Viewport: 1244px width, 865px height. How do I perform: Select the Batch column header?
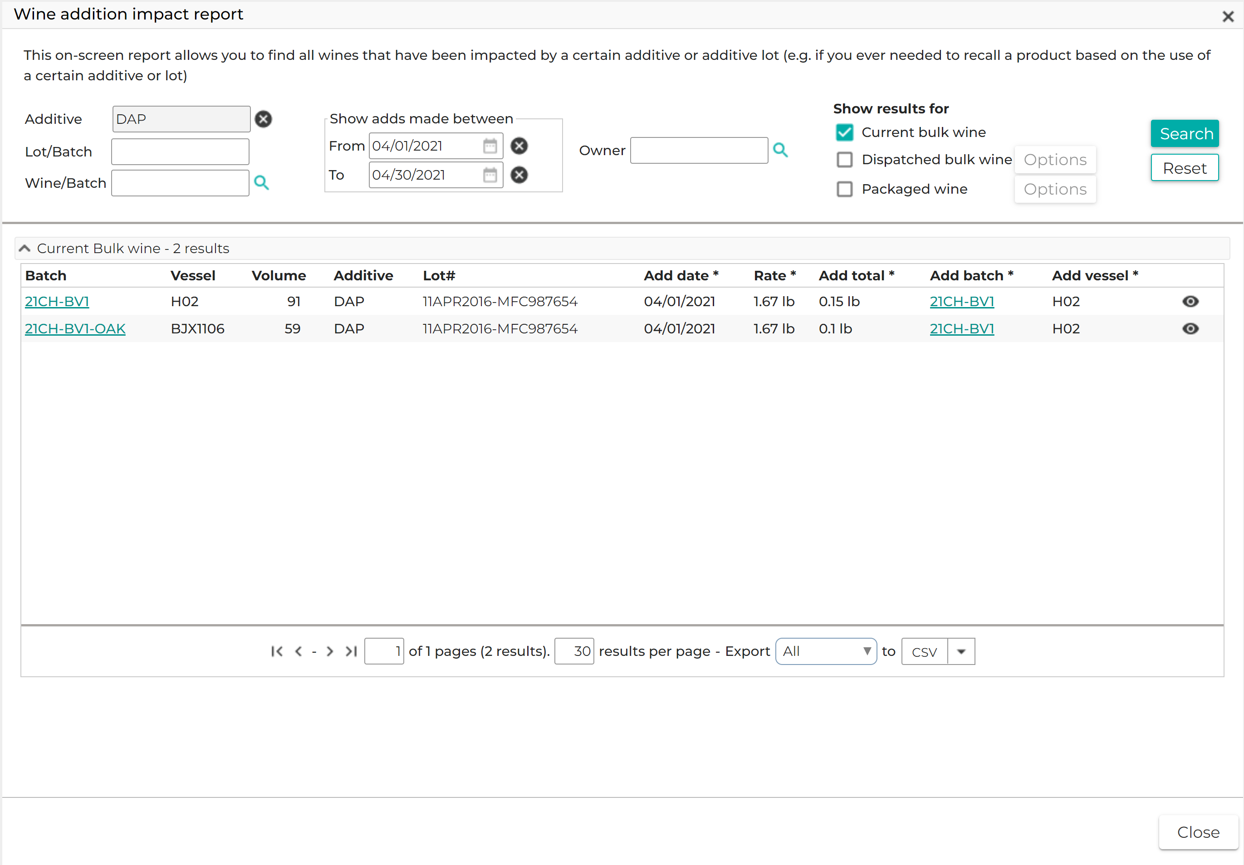(x=45, y=276)
